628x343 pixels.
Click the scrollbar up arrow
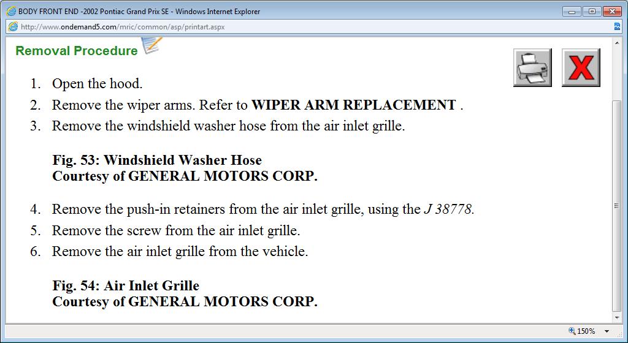617,42
